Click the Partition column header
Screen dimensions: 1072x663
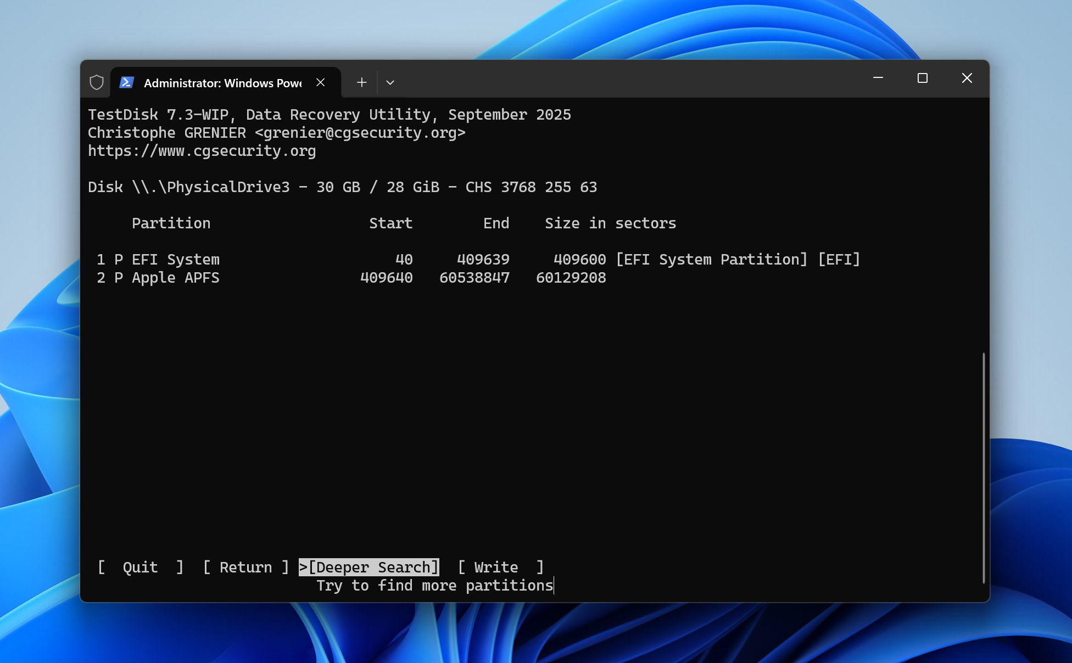[171, 223]
